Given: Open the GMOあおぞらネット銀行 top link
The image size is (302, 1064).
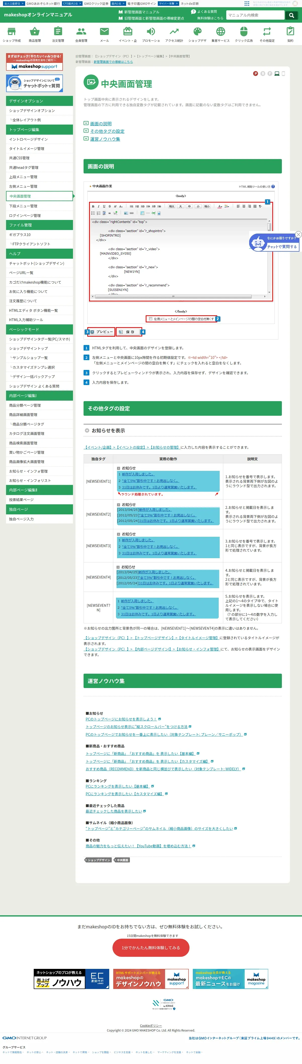Looking at the screenshot, I should click(43, 3).
